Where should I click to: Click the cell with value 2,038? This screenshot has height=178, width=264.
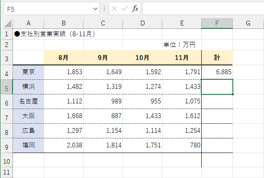coord(64,145)
